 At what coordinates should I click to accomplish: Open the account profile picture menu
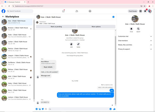click(150, 11)
